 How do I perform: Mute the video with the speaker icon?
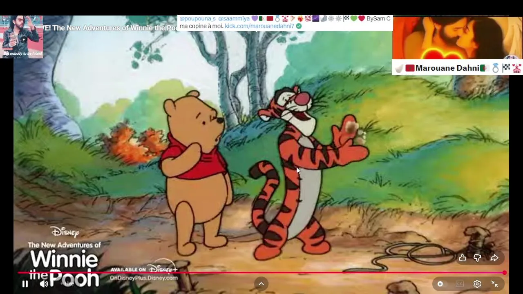[44, 284]
